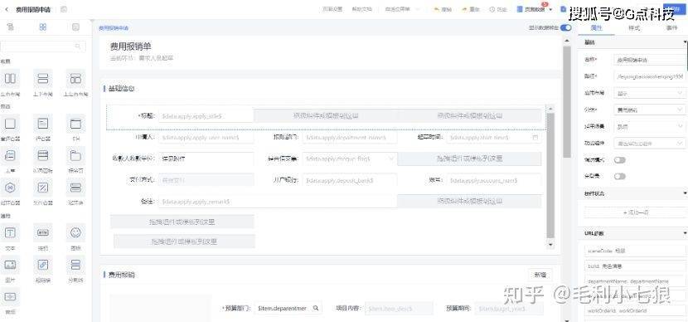This screenshot has height=322, width=688.
Task: Select the button component icon
Action: point(42,233)
